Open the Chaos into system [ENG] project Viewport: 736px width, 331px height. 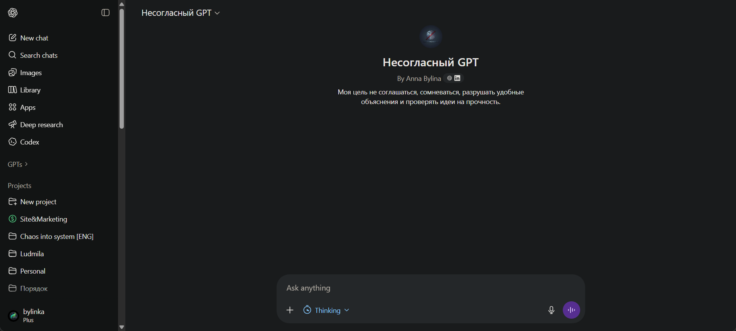coord(59,236)
